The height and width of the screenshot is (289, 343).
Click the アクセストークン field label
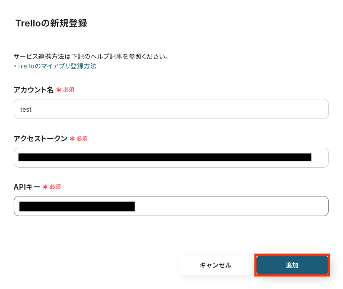pos(40,139)
